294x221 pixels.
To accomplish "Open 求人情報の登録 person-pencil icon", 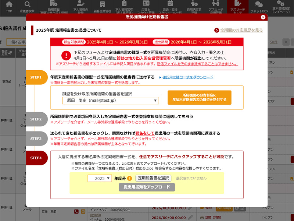I will [x=80, y=3].
